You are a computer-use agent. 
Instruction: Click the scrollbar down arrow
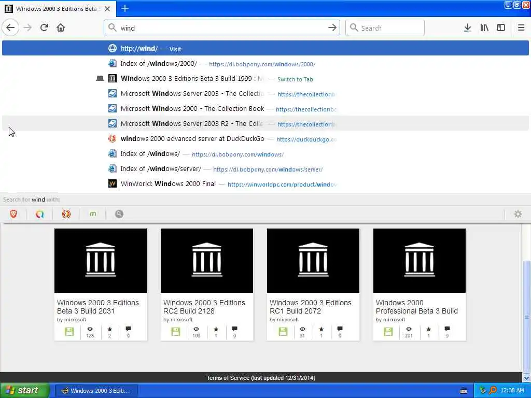point(526,378)
